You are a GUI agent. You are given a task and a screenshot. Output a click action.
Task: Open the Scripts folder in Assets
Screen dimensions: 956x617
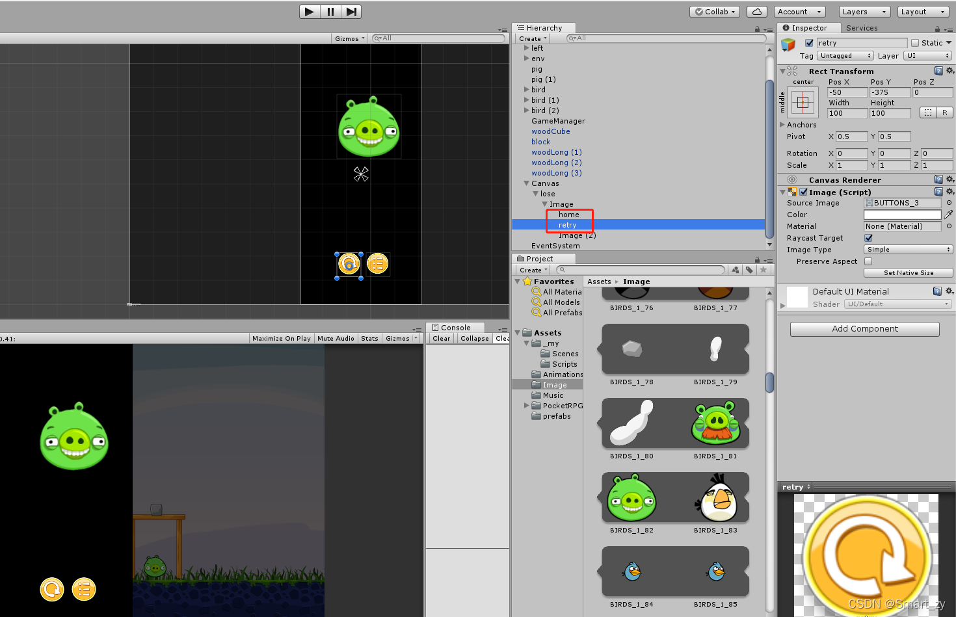coord(564,364)
